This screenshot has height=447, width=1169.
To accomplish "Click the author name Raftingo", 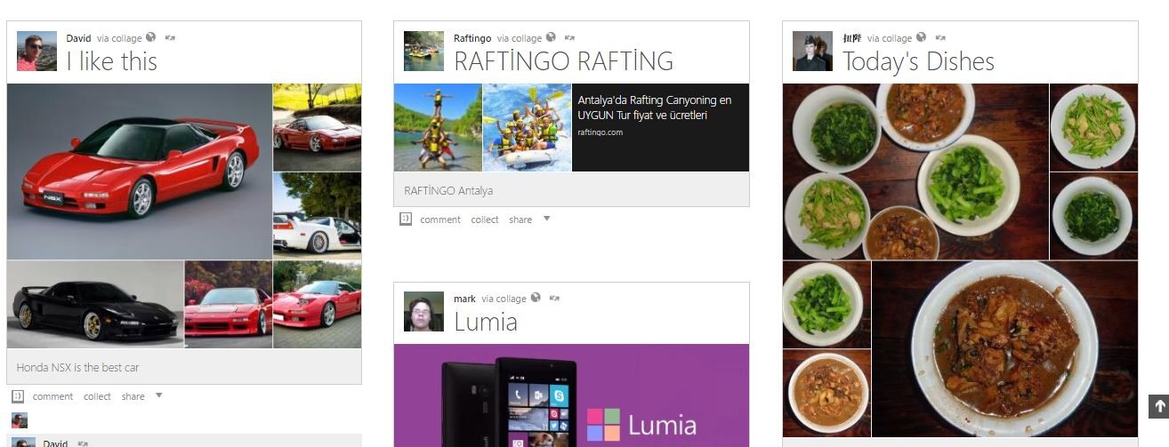I will pyautogui.click(x=472, y=38).
